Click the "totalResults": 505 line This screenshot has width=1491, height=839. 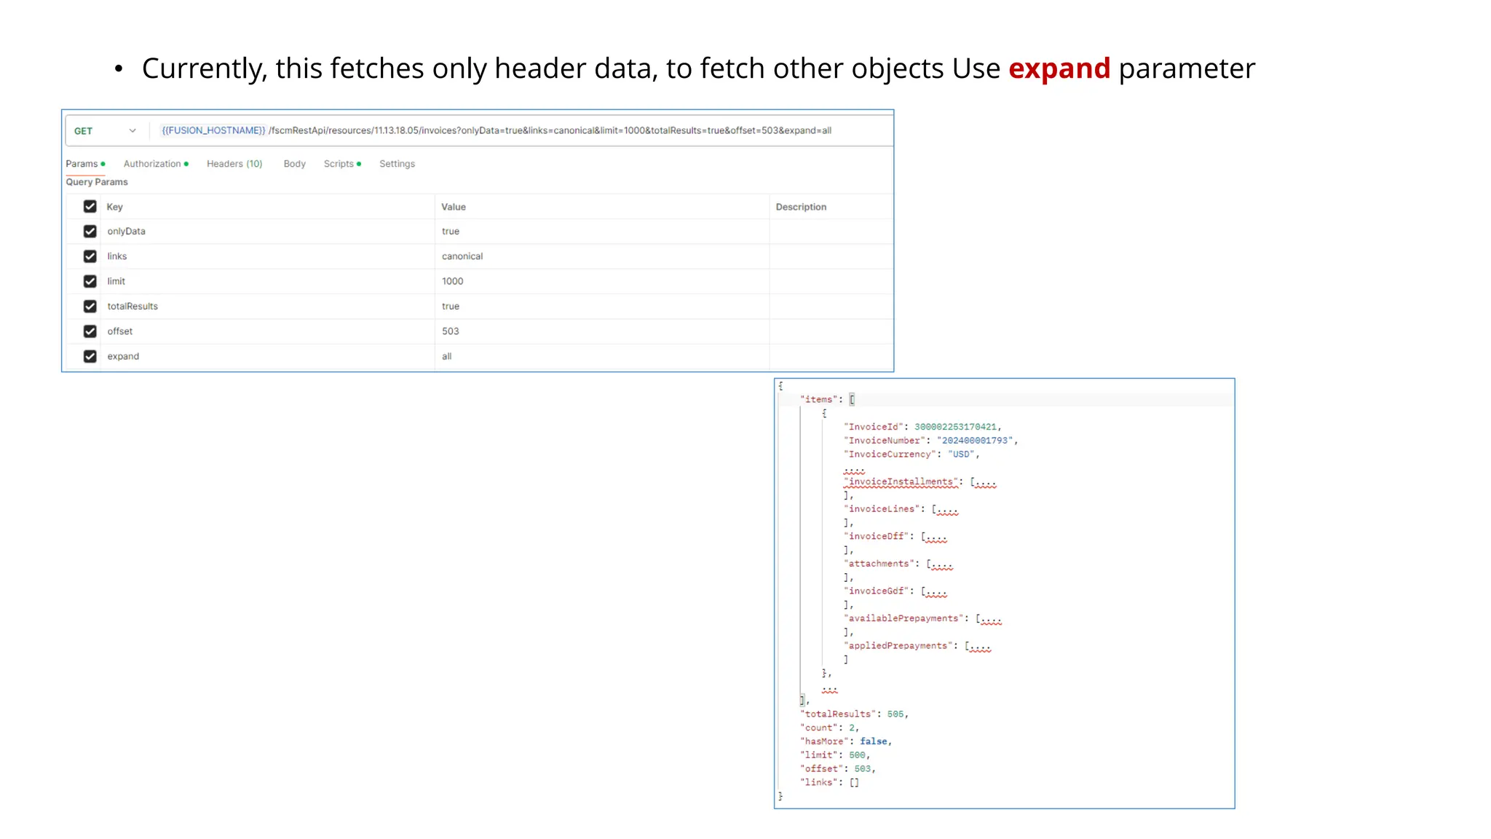tap(854, 714)
